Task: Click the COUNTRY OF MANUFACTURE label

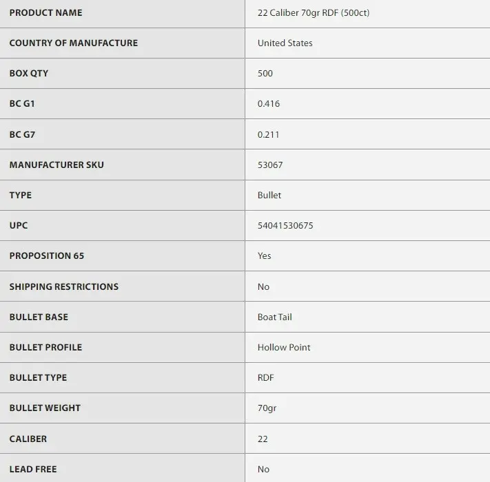Action: (x=73, y=43)
